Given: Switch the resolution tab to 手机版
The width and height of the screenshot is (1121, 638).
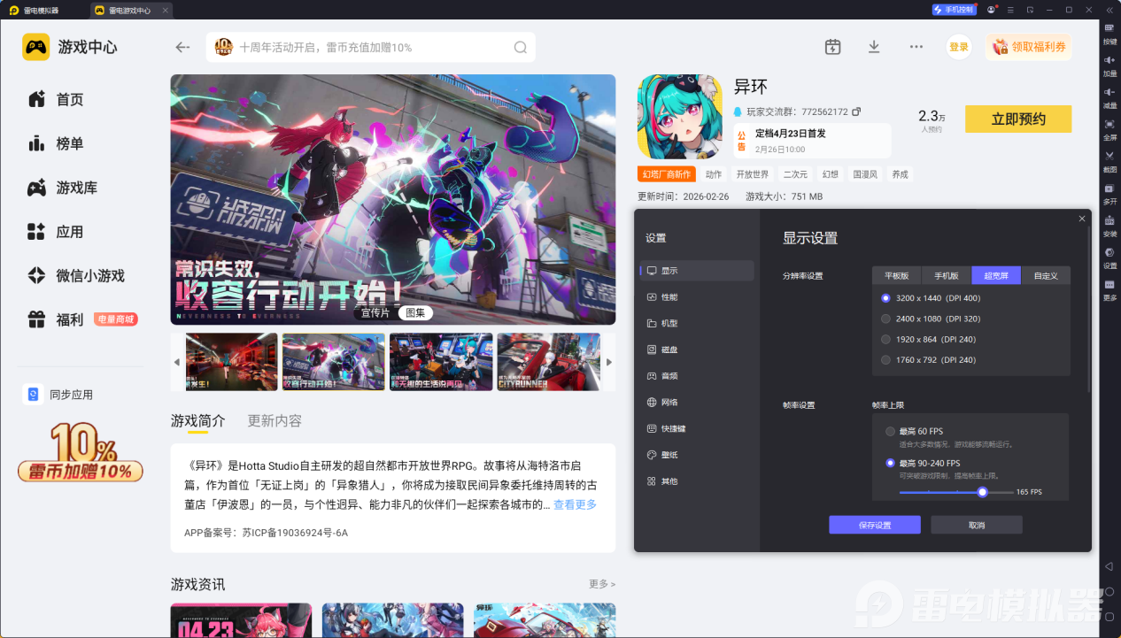Looking at the screenshot, I should click(947, 275).
